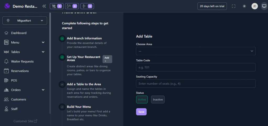This screenshot has width=268, height=126.
Task: Open the Customer Site link
Action: [25, 121]
